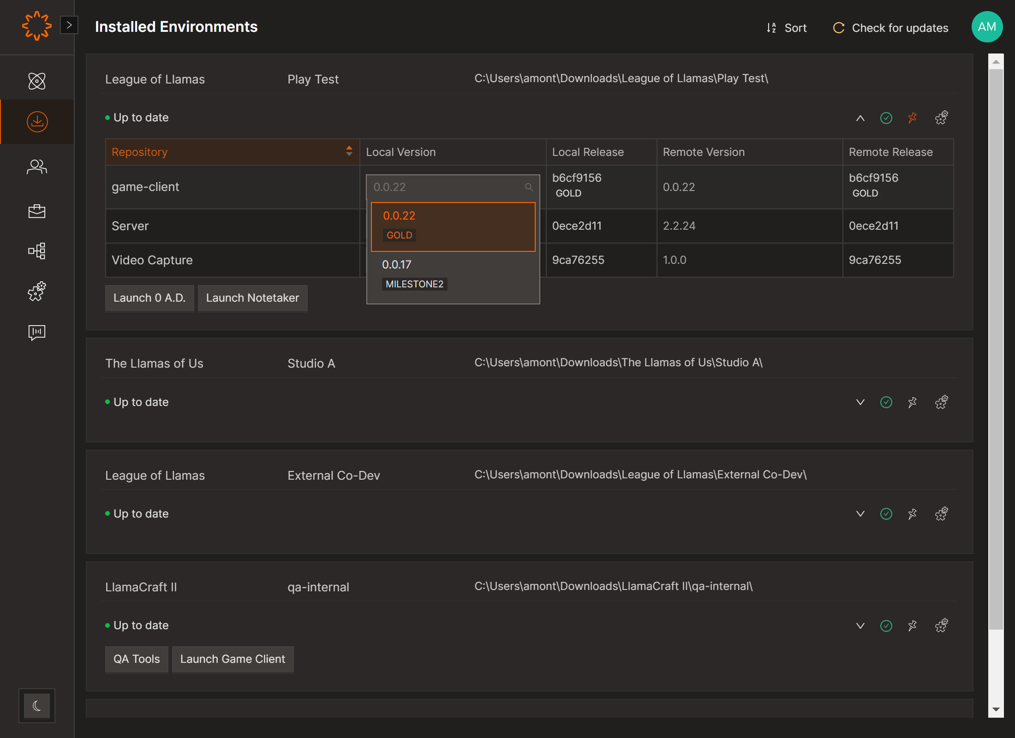The height and width of the screenshot is (738, 1015).
Task: Expand the qa-internal environment details
Action: click(x=860, y=626)
